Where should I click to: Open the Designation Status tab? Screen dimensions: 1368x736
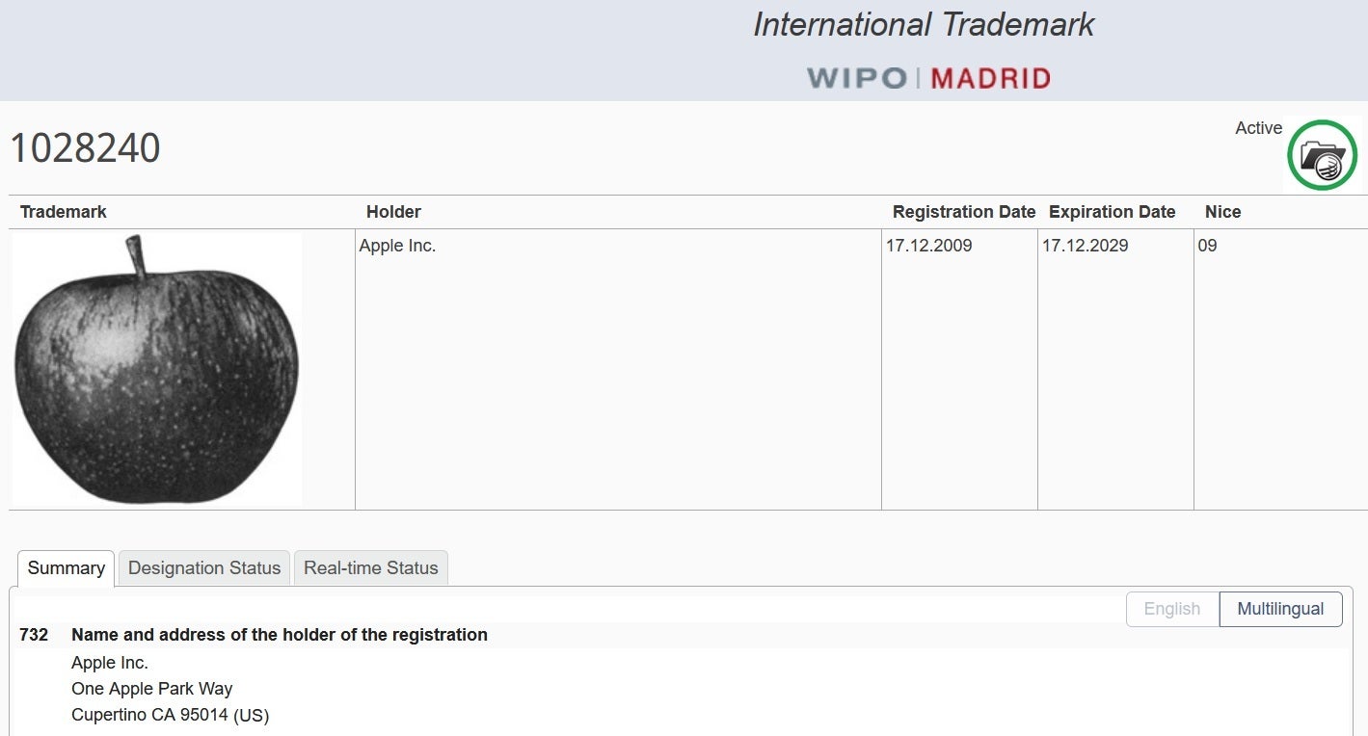(x=204, y=568)
